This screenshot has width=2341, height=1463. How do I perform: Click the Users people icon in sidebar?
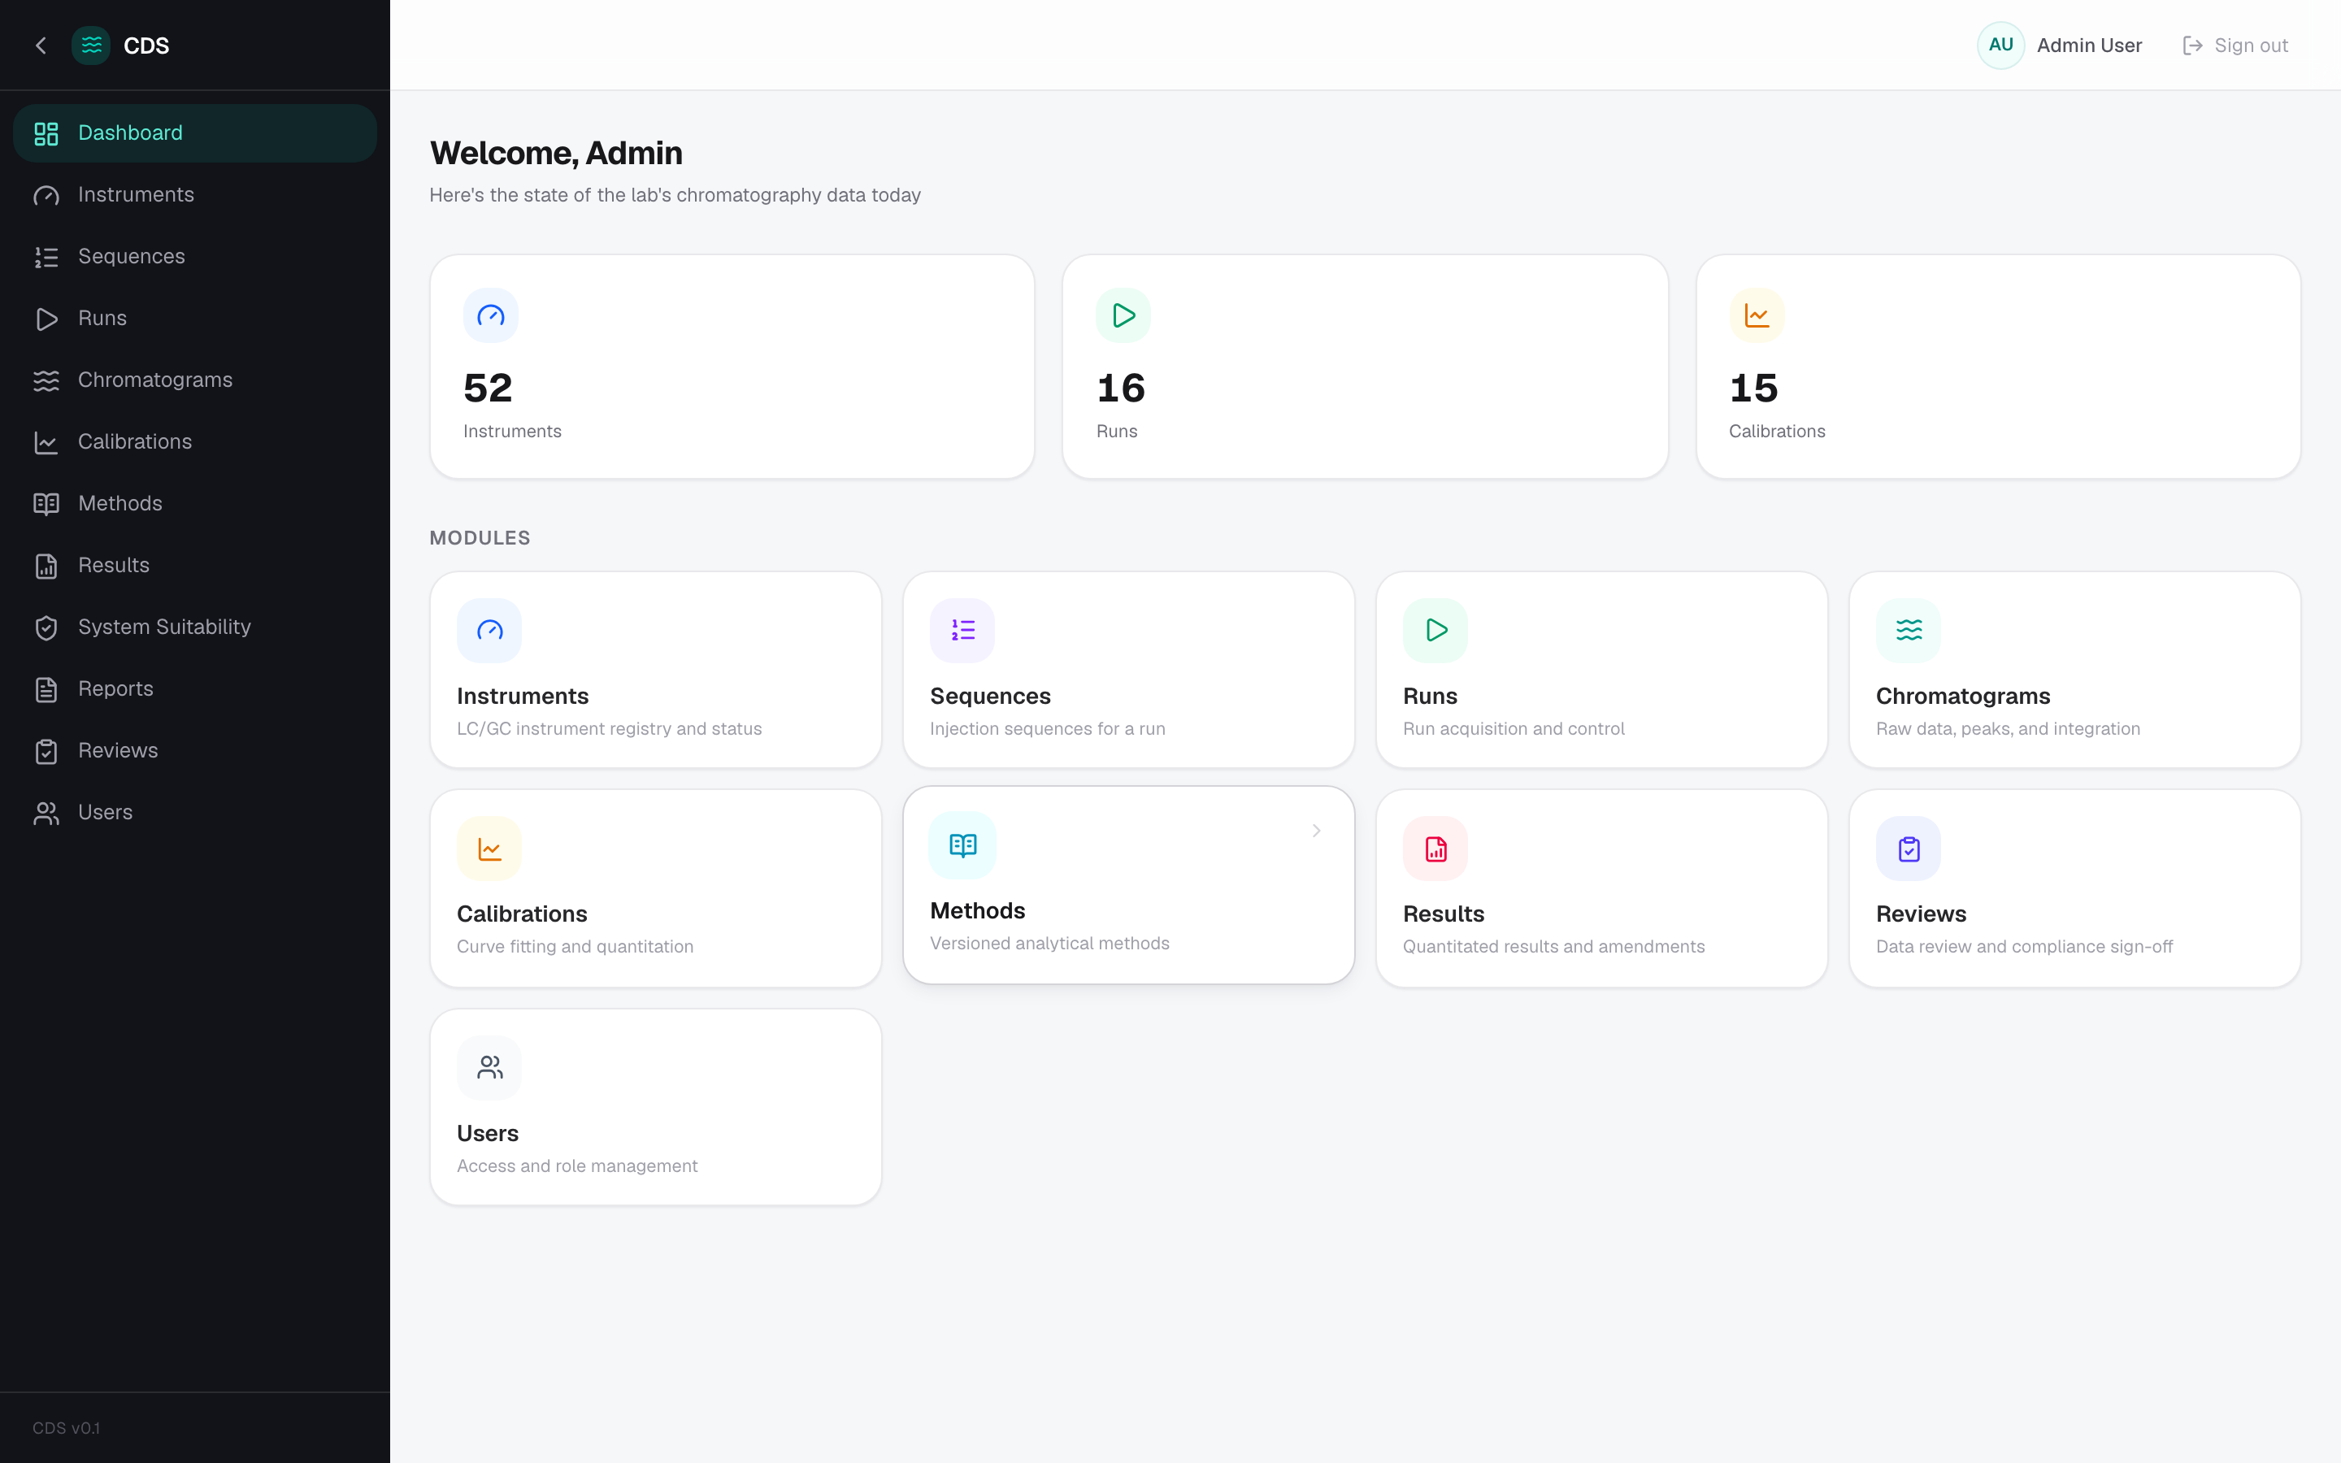pyautogui.click(x=46, y=813)
